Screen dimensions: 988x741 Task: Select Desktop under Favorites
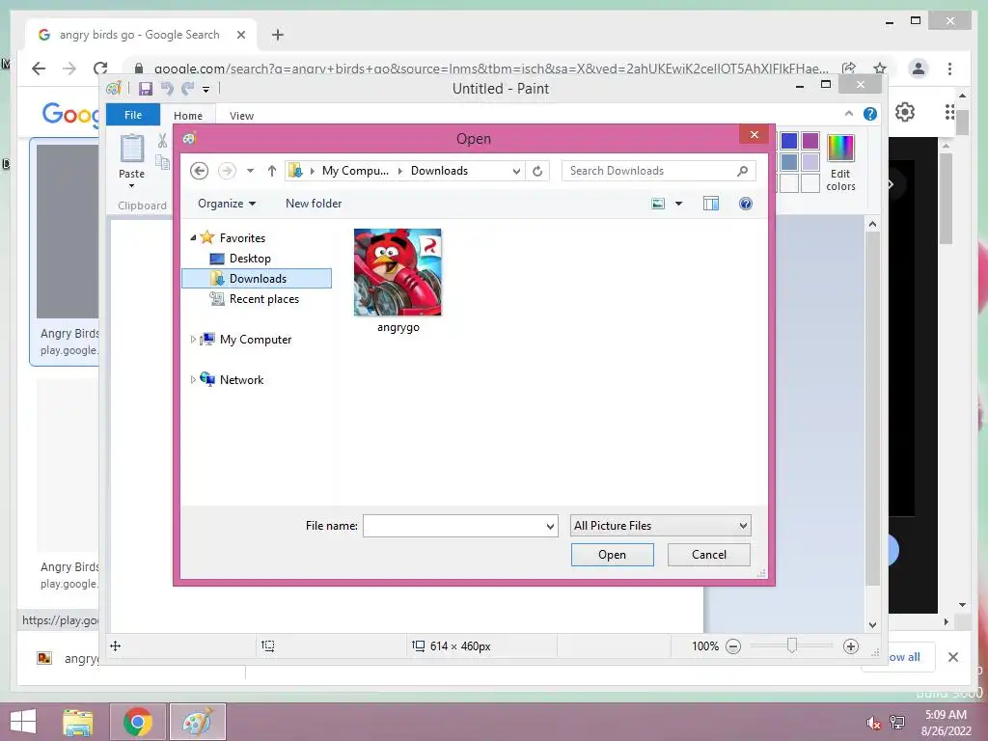pos(250,259)
